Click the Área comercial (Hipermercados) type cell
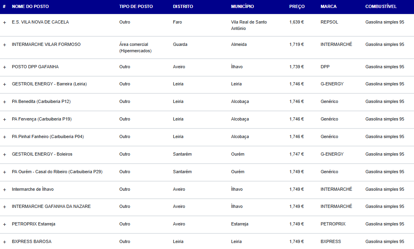This screenshot has width=414, height=249. pos(135,48)
